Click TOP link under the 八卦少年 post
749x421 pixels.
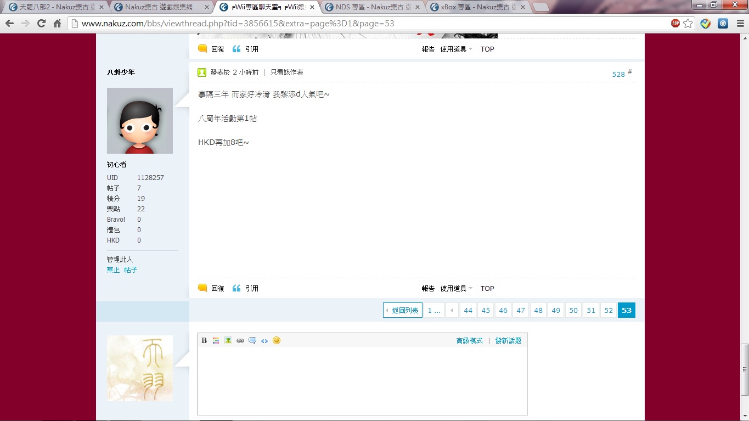(x=487, y=288)
